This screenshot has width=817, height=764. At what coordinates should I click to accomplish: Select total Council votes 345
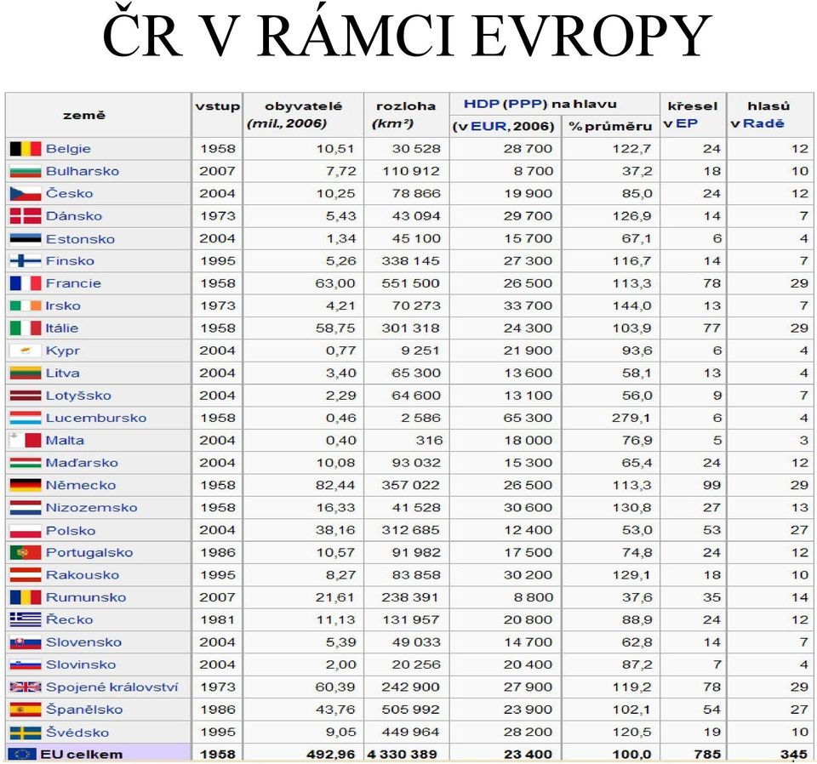[794, 754]
